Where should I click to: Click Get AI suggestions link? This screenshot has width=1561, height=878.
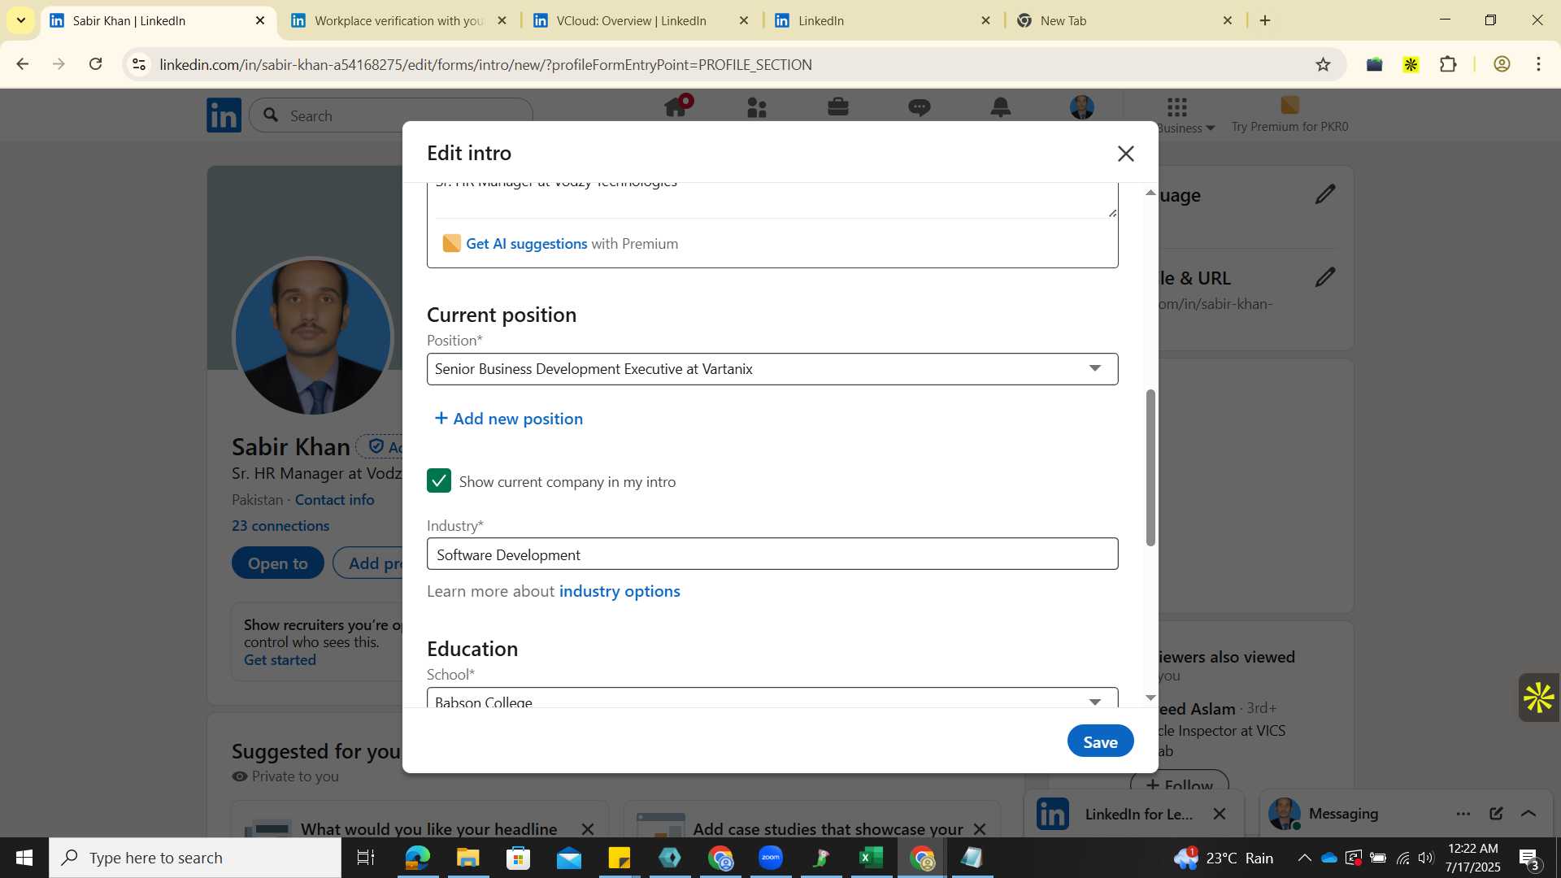tap(526, 243)
